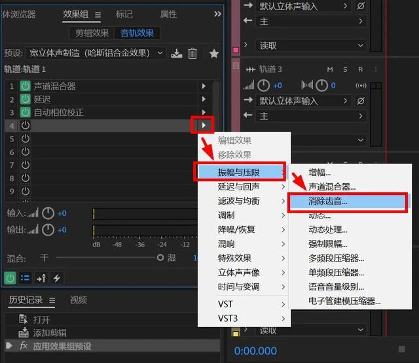
Task: Choose Hard Limiter menu entry
Action: (350, 244)
